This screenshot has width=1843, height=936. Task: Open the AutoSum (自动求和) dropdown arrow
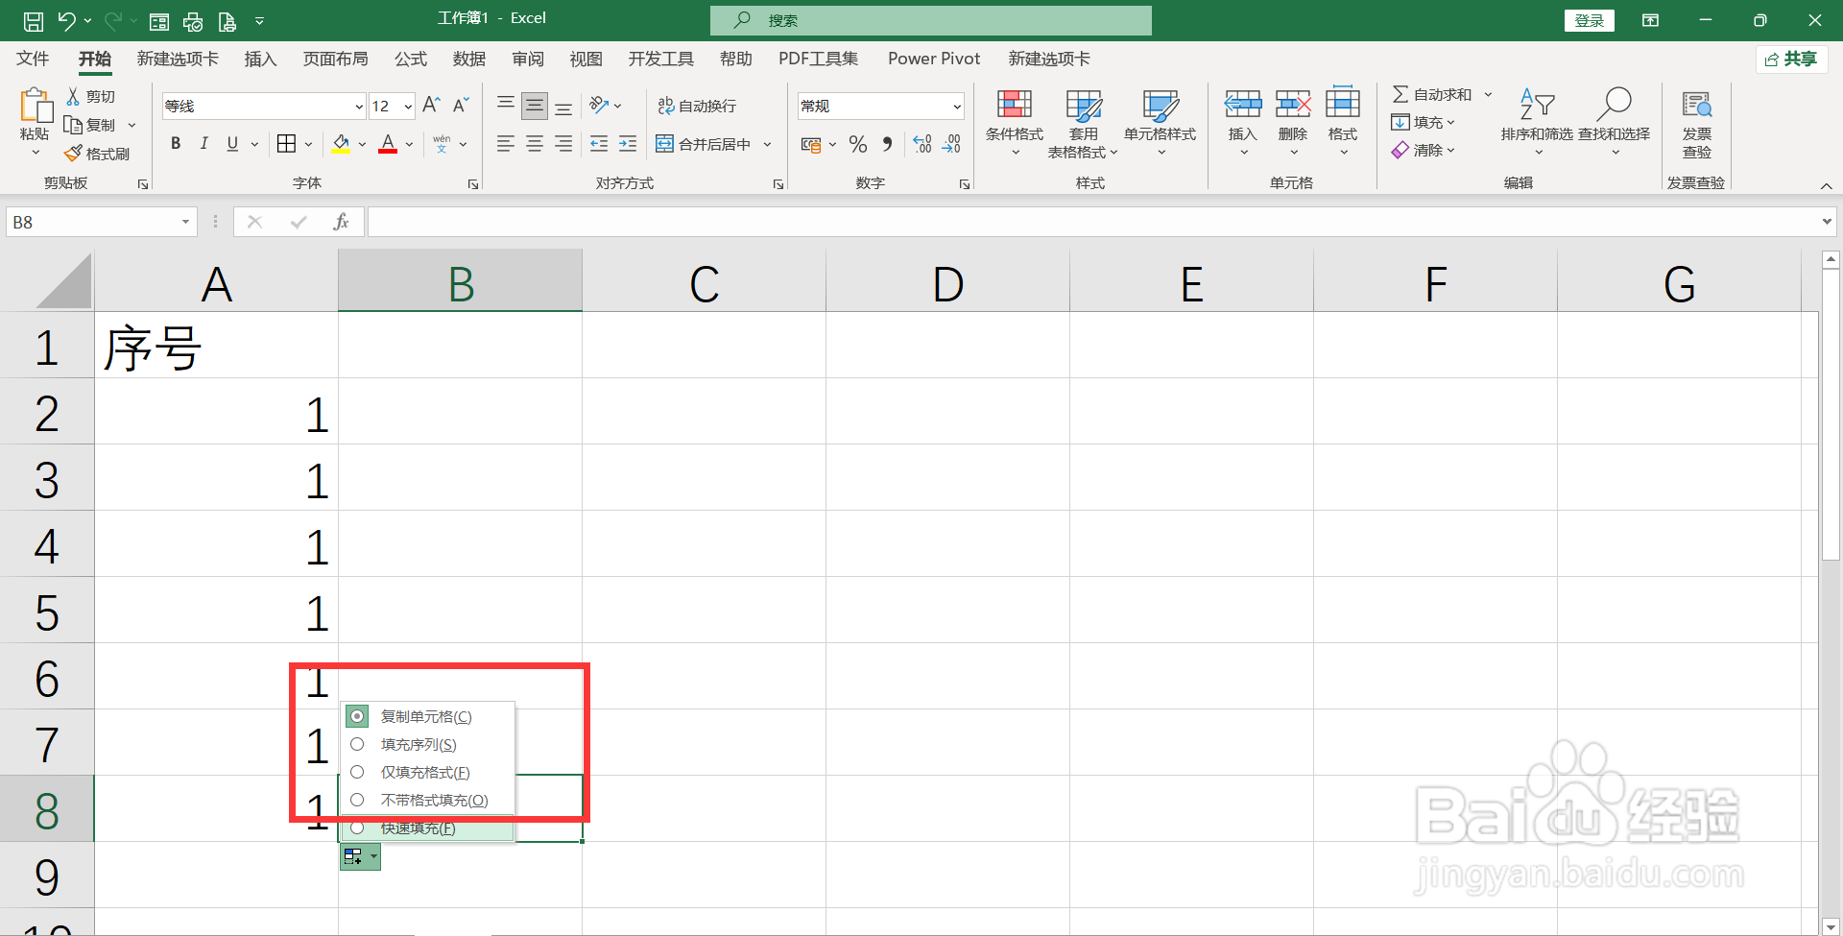(1488, 94)
